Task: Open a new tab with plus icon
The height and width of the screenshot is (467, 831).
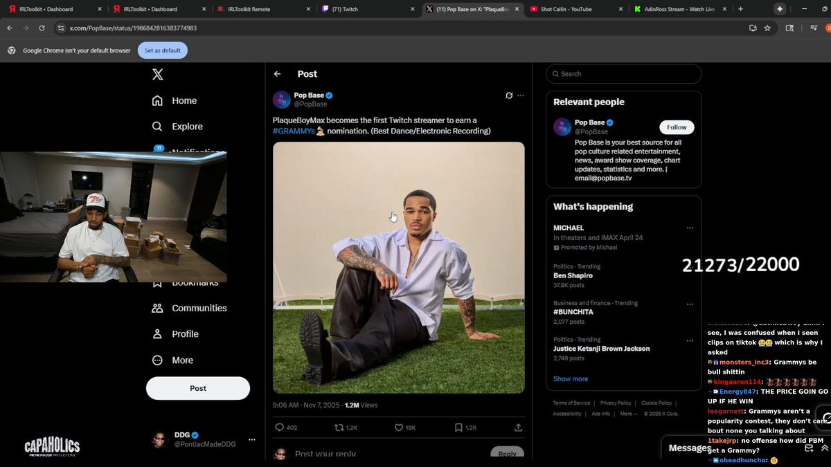Action: pyautogui.click(x=740, y=9)
